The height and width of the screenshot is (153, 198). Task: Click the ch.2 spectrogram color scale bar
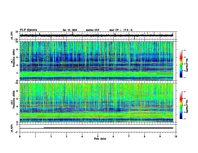(181, 105)
